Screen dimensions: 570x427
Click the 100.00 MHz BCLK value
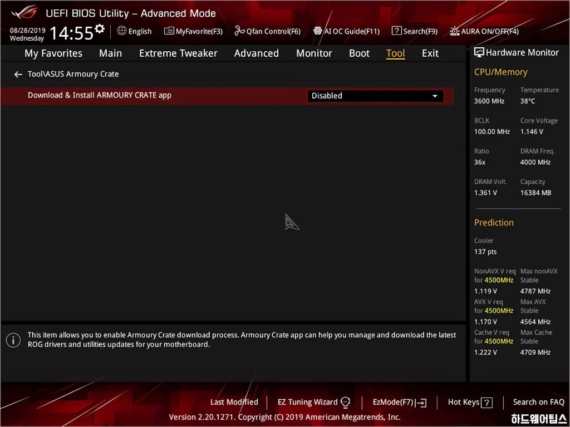[x=492, y=132]
